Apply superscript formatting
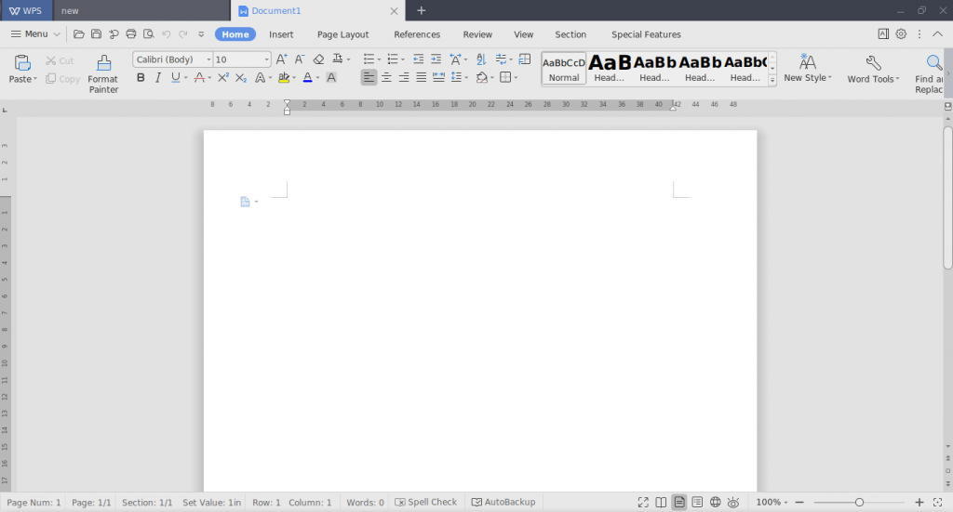The height and width of the screenshot is (512, 953). [x=223, y=78]
